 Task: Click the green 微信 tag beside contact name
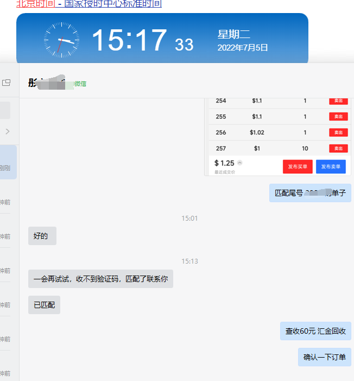tap(80, 84)
